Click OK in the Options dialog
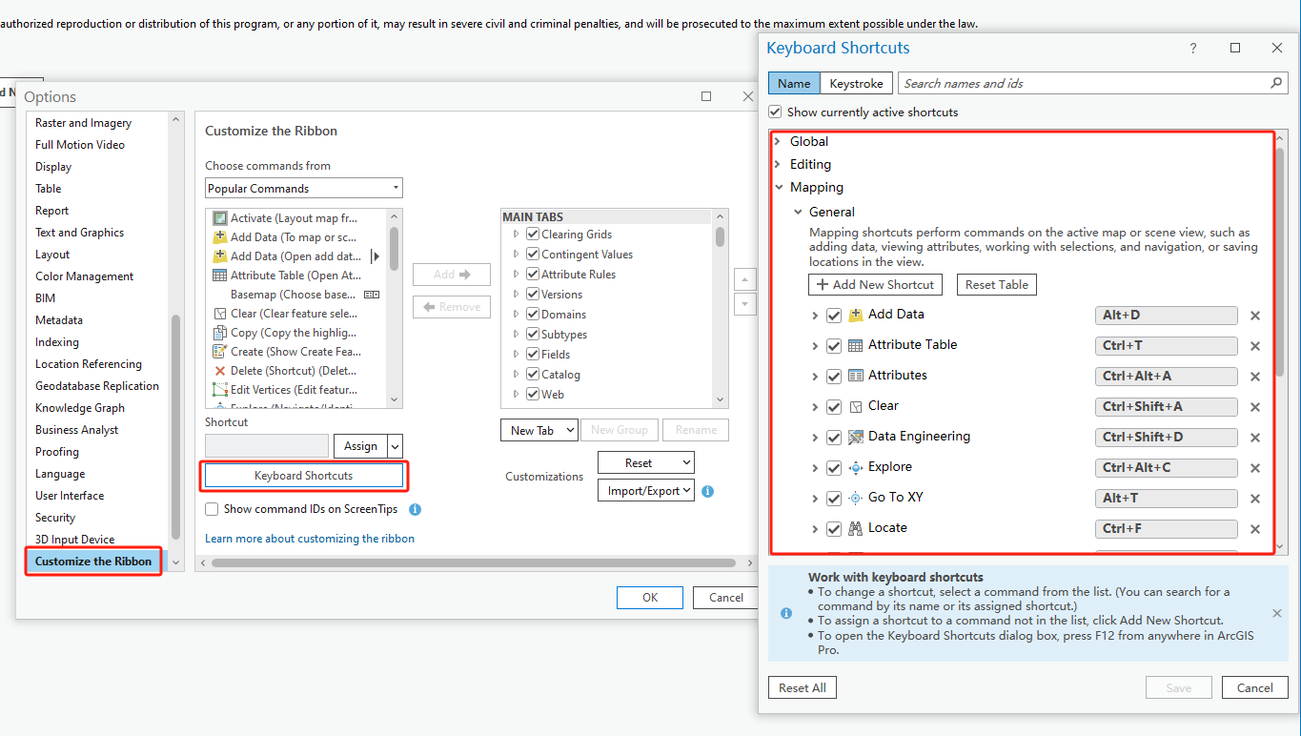 tap(650, 597)
